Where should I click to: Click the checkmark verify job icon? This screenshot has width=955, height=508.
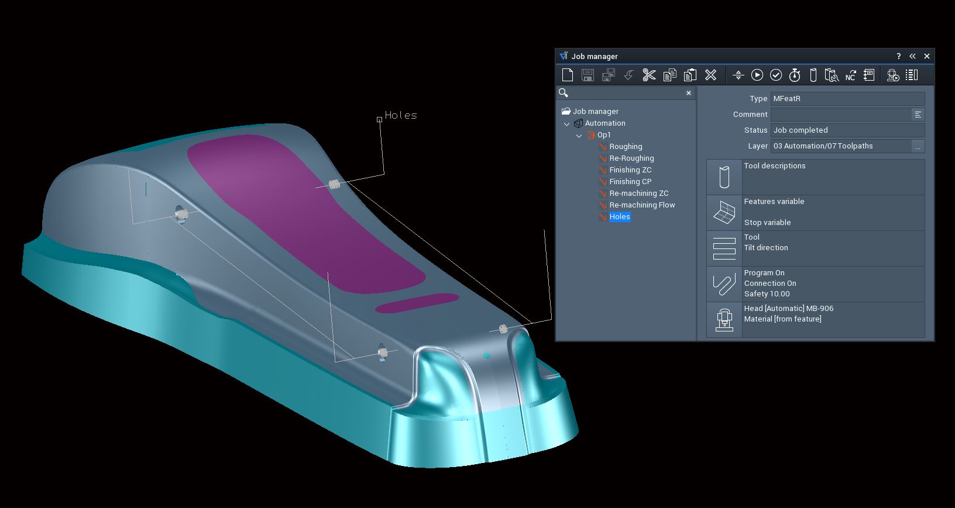tap(775, 75)
